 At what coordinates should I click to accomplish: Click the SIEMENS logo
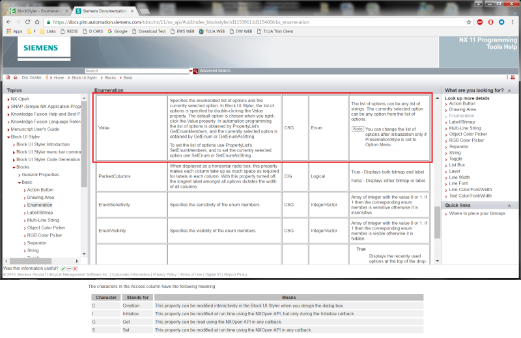[40, 47]
